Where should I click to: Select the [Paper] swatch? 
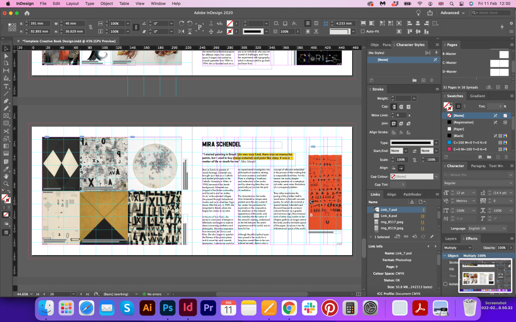[458, 129]
